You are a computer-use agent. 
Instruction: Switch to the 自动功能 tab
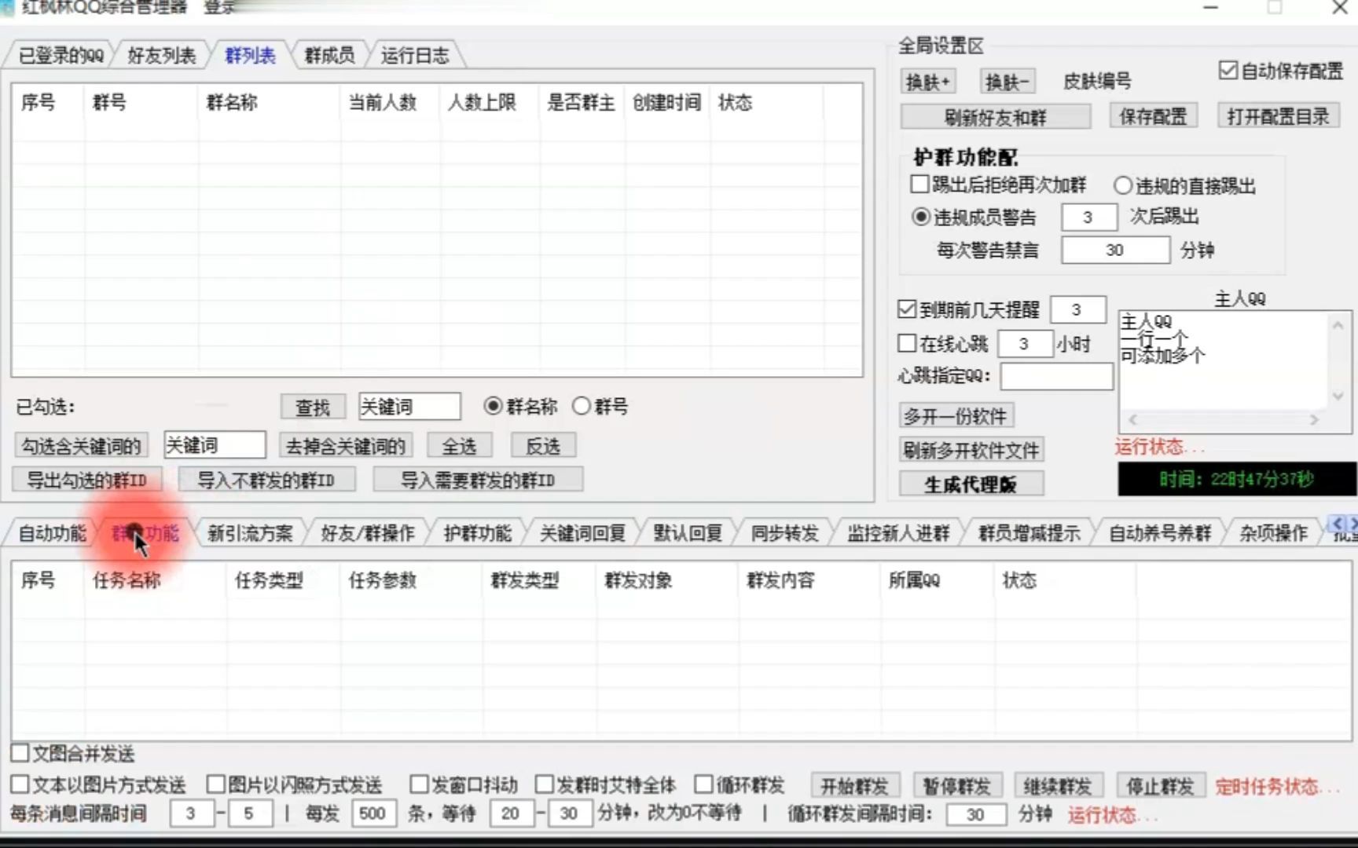coord(52,534)
